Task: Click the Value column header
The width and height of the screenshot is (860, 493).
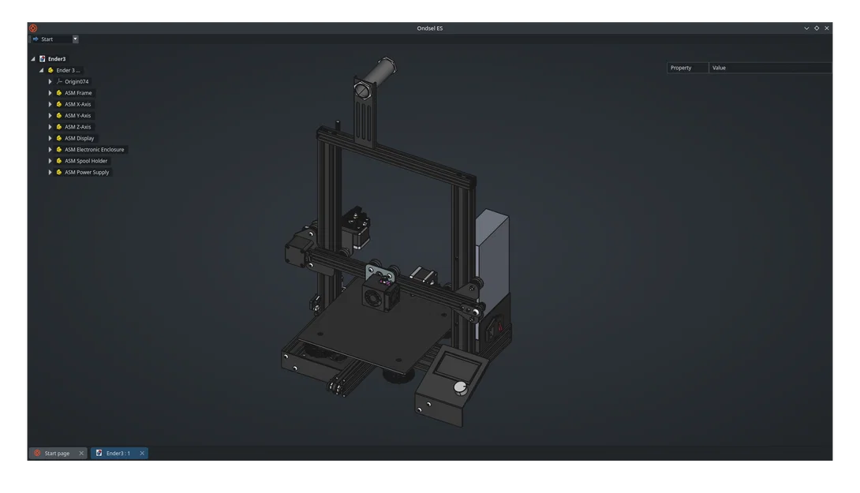Action: [770, 68]
